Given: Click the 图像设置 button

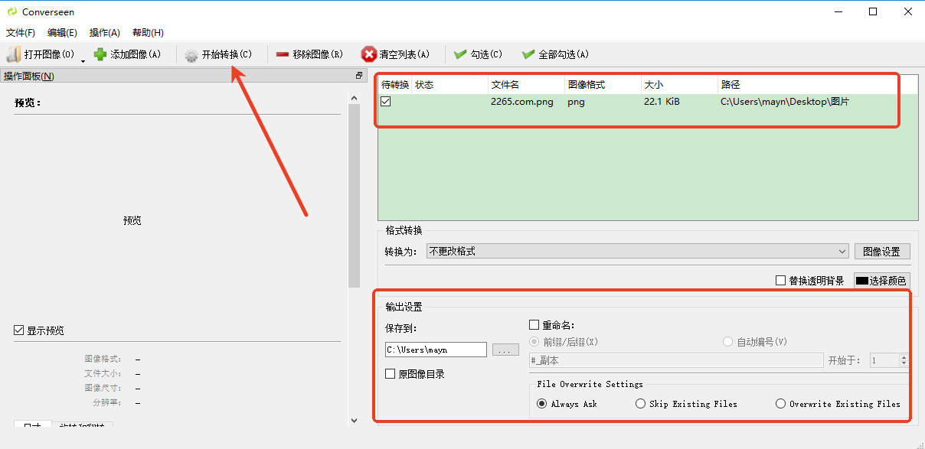Looking at the screenshot, I should (x=881, y=251).
